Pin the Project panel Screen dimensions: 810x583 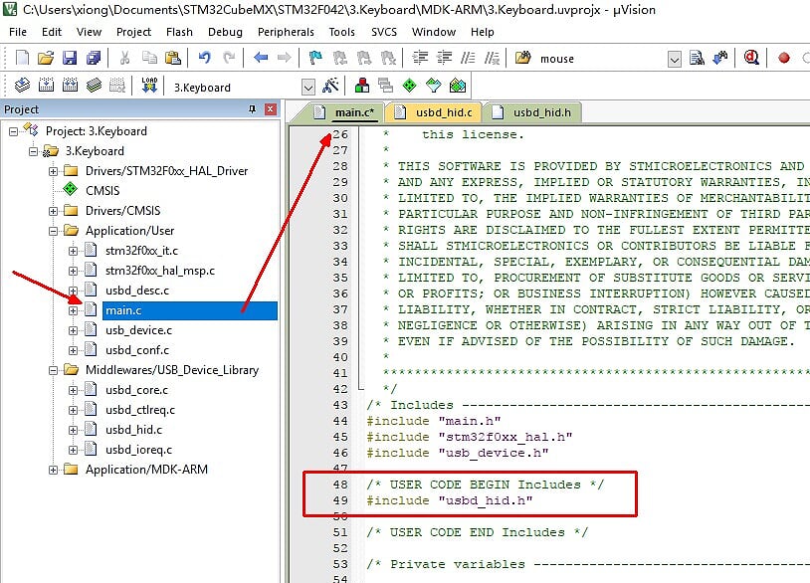tap(253, 109)
